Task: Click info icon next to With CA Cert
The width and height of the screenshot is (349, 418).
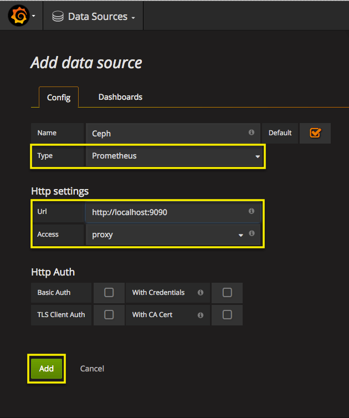Action: click(201, 314)
